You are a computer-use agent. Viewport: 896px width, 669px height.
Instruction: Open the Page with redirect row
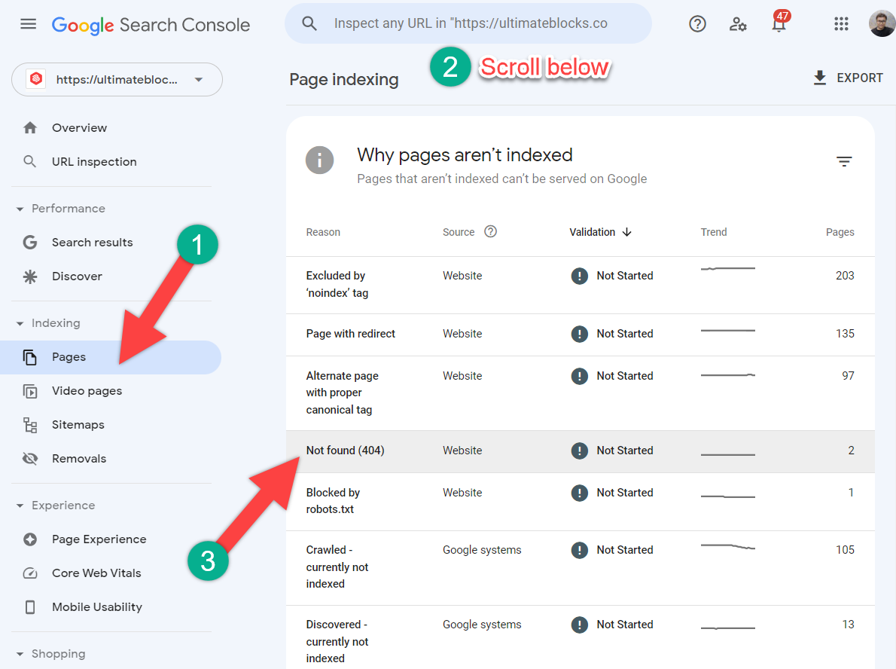[580, 334]
